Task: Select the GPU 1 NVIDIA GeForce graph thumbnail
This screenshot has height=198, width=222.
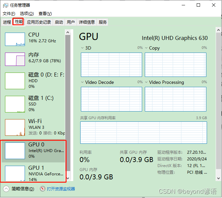Action: click(15, 173)
